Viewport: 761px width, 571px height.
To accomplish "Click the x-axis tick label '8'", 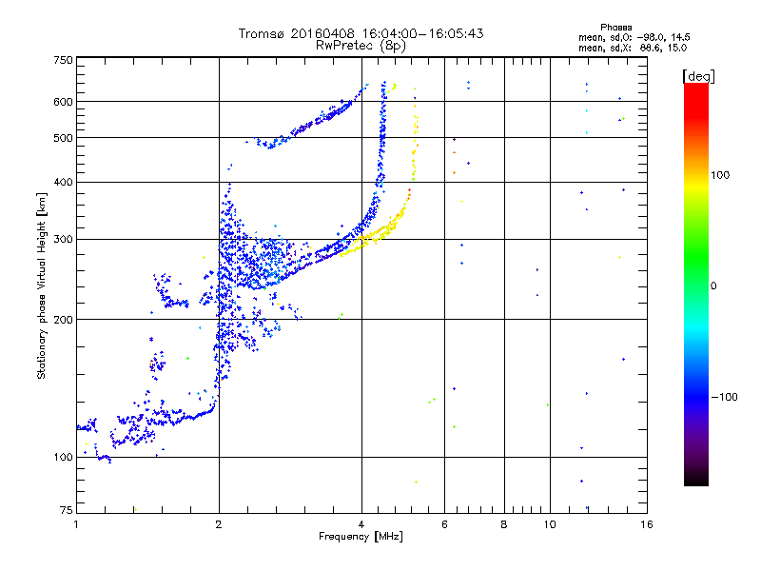I will click(x=504, y=524).
